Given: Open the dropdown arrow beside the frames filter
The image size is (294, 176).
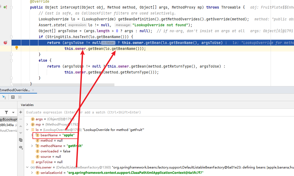Looking at the screenshot, I should coord(13,112).
